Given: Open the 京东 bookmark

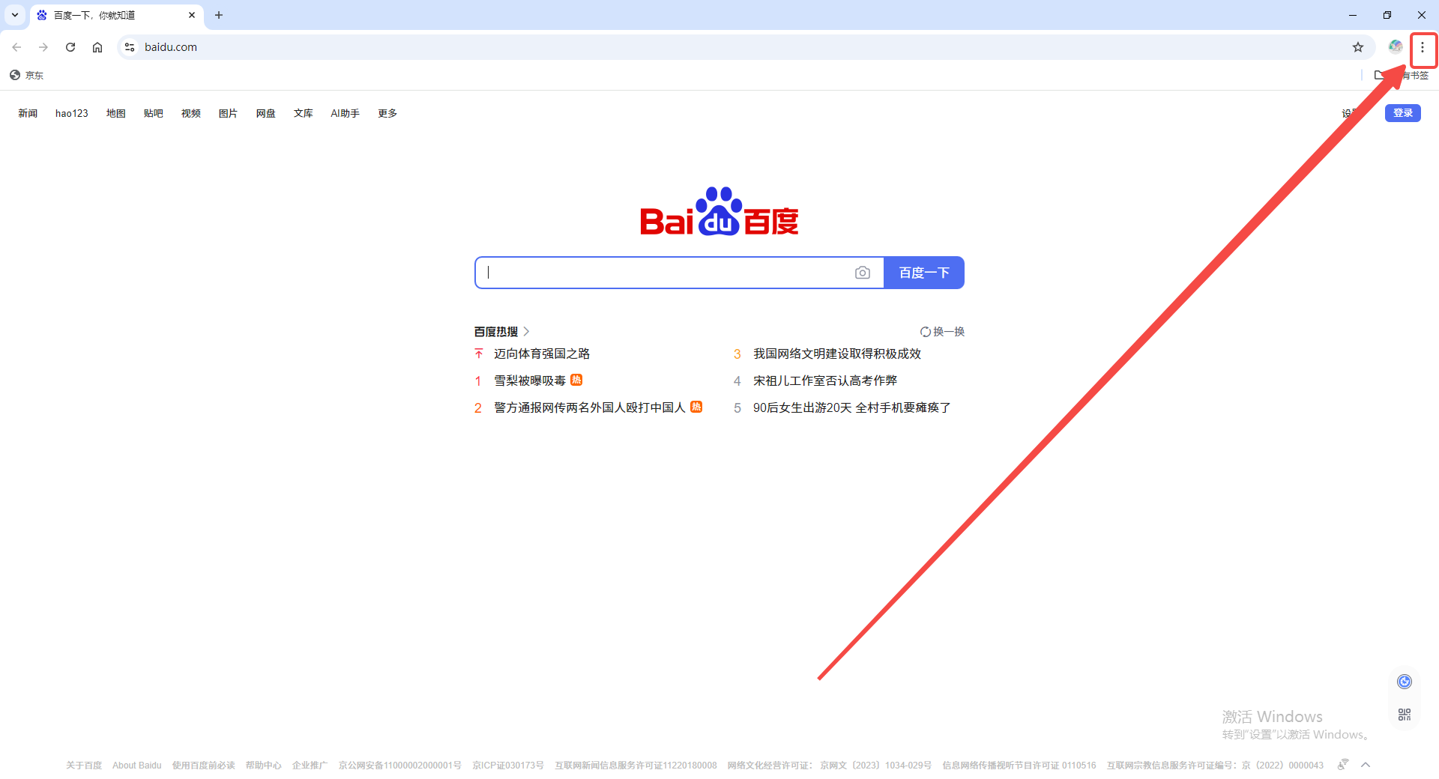Looking at the screenshot, I should (x=27, y=75).
